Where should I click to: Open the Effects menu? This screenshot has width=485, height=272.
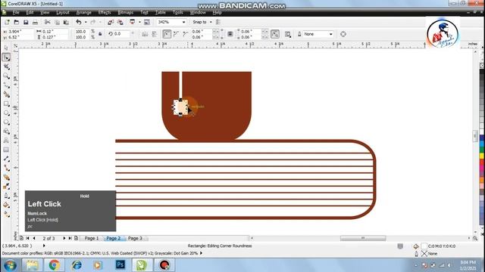[x=105, y=12]
